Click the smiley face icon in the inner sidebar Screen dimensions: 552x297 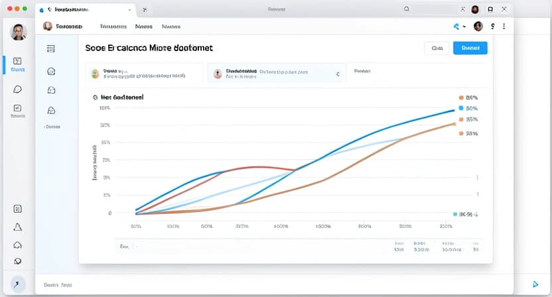click(51, 71)
